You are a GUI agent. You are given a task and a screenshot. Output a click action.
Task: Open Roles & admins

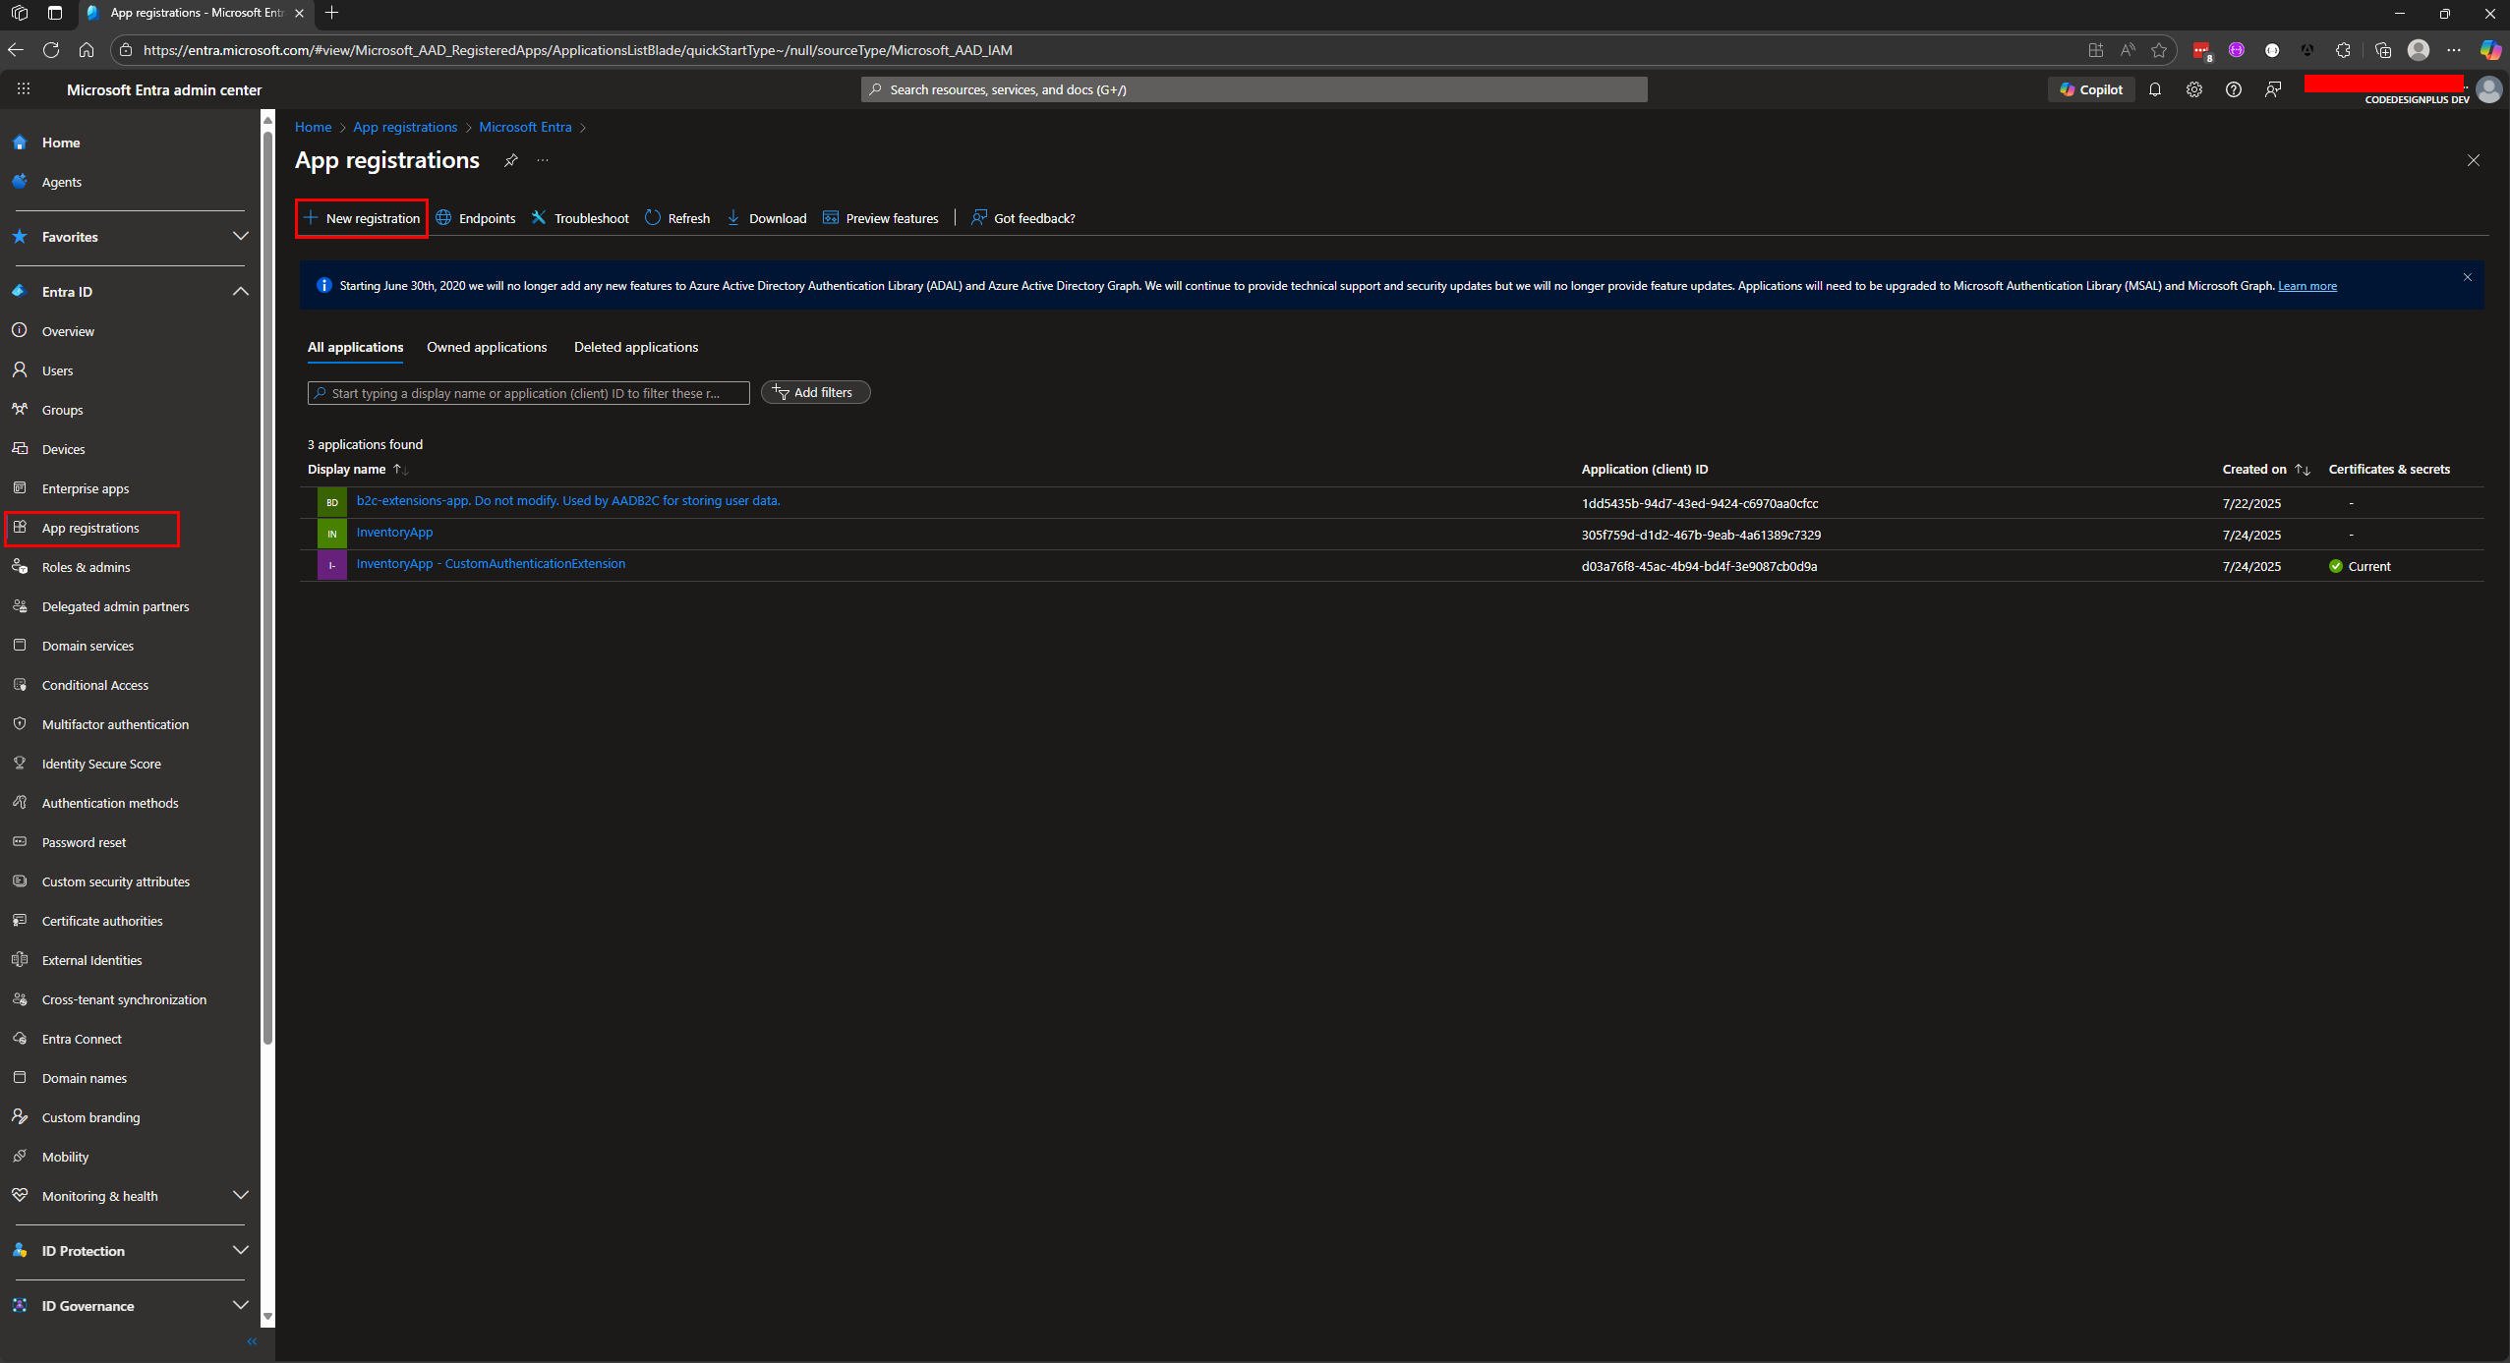tap(86, 567)
